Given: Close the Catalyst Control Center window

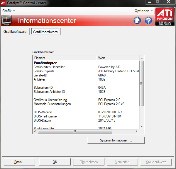Looking at the screenshot, I should 168,2.
